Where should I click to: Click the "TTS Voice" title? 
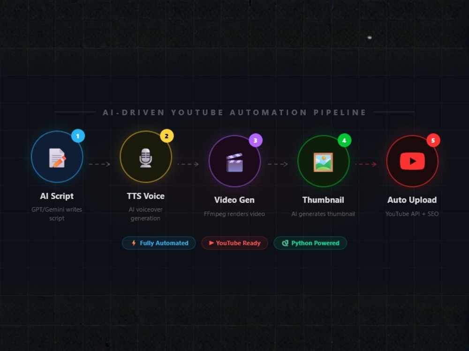(x=146, y=196)
